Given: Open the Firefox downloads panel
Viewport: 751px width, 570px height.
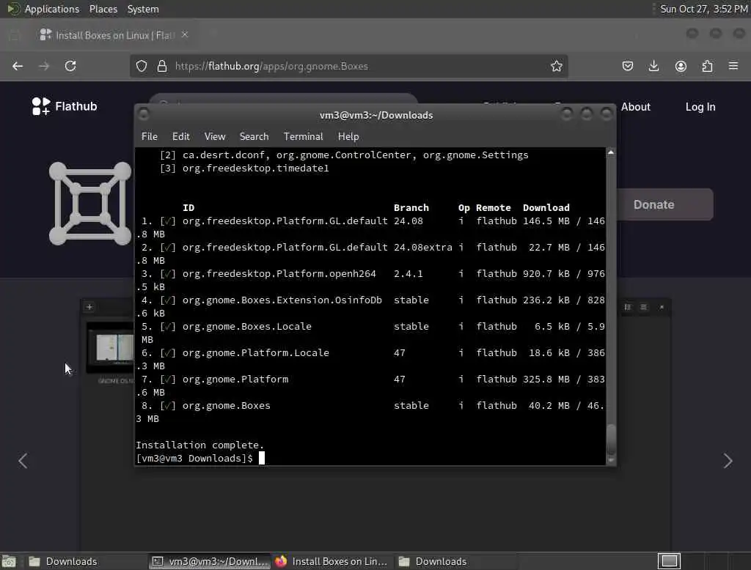Looking at the screenshot, I should tap(653, 66).
